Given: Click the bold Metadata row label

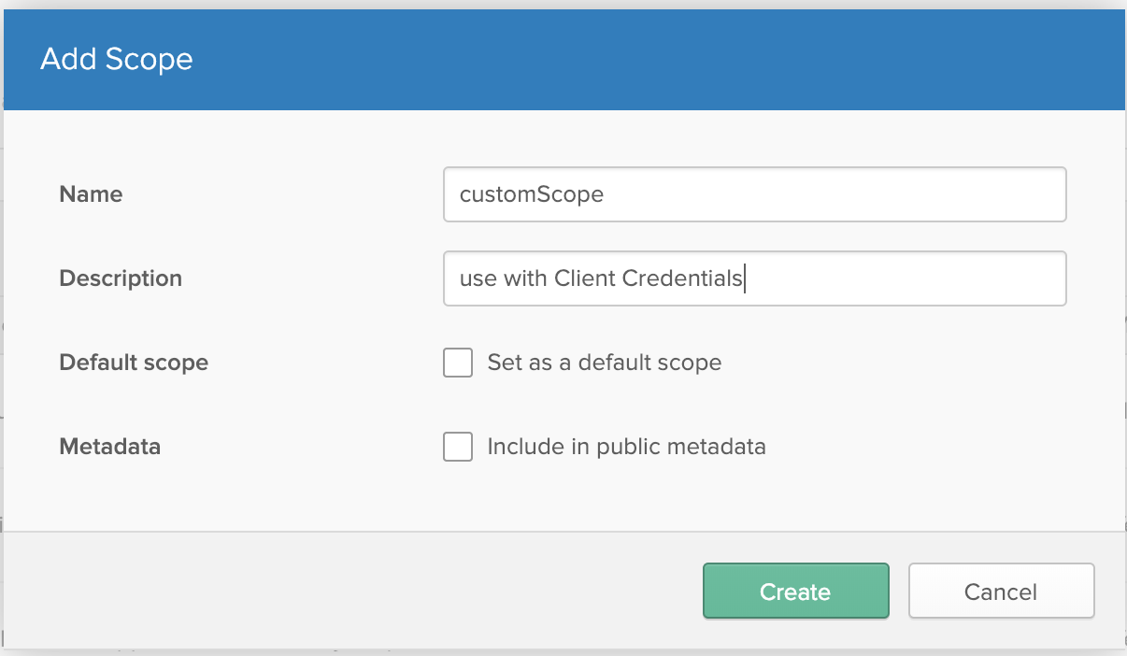Looking at the screenshot, I should tap(110, 447).
